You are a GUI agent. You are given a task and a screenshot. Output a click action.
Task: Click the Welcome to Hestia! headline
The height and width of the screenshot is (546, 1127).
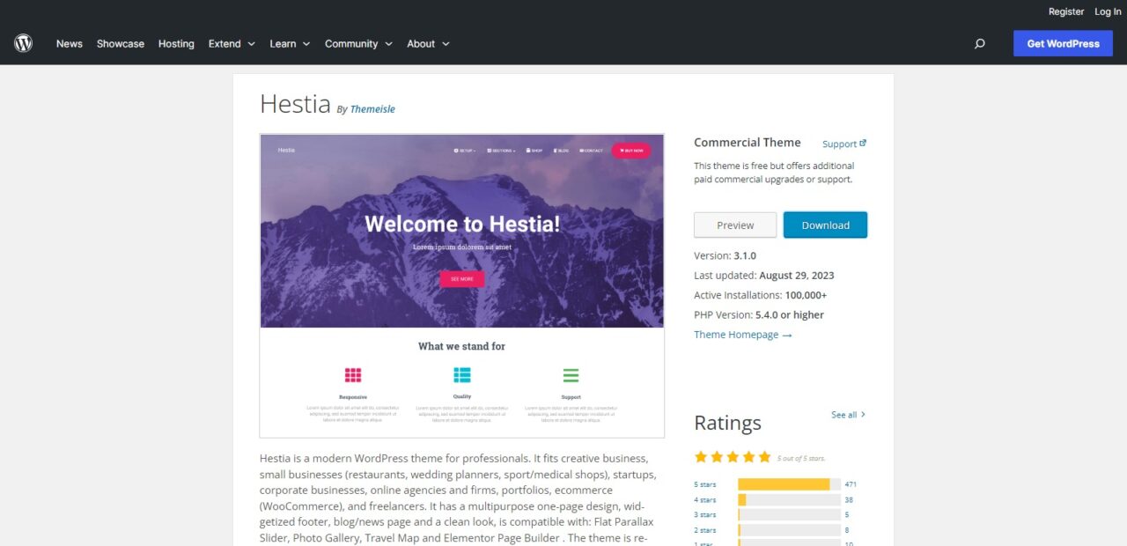(462, 224)
